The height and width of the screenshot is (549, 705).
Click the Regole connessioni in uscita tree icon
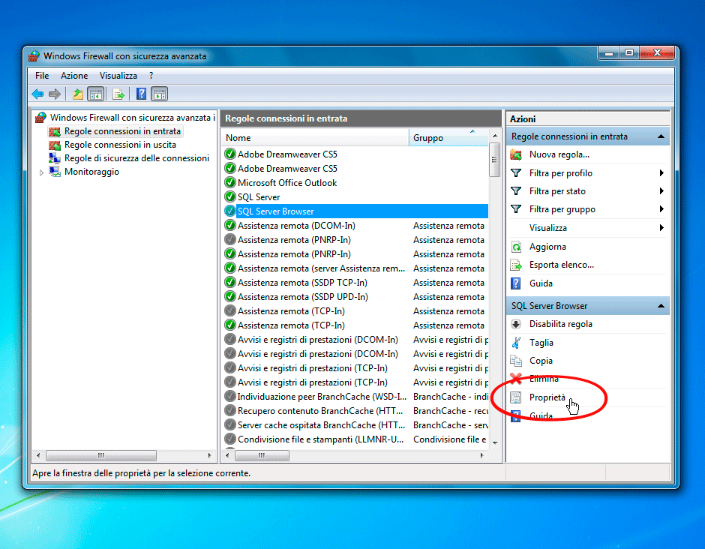pyautogui.click(x=55, y=145)
